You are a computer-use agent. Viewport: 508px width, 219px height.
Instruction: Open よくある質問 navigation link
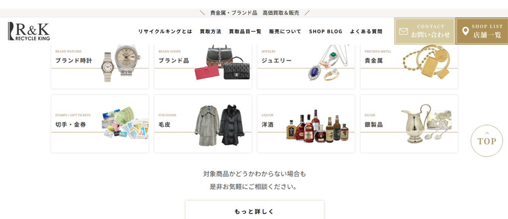tap(366, 31)
